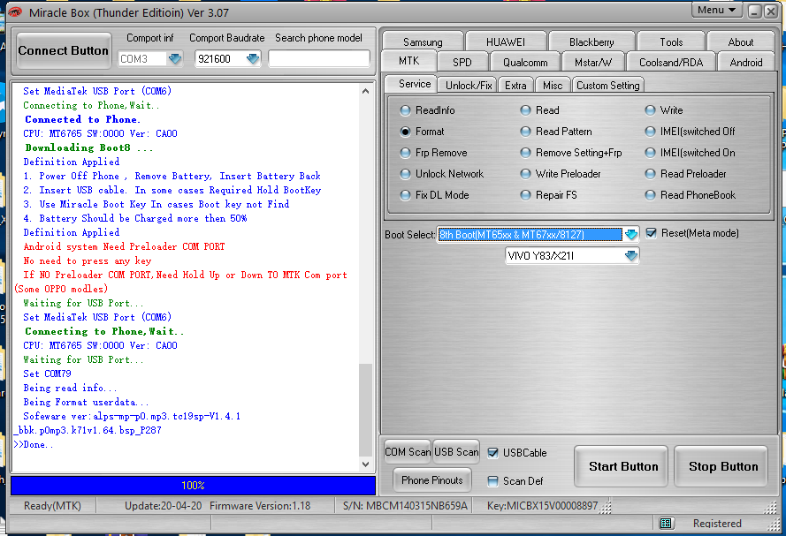This screenshot has height=536, width=786.
Task: Switch to the Mstar/W tab
Action: coord(593,62)
